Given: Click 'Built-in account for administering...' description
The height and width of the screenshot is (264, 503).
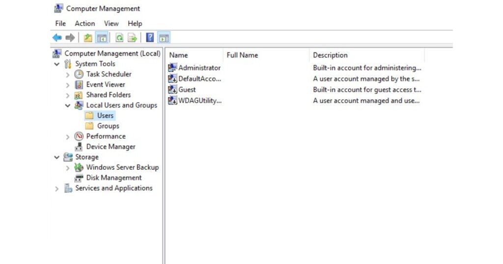Looking at the screenshot, I should click(x=367, y=68).
